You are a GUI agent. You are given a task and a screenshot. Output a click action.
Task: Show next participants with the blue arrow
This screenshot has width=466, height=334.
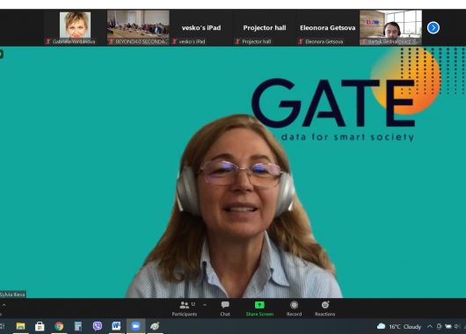point(433,28)
